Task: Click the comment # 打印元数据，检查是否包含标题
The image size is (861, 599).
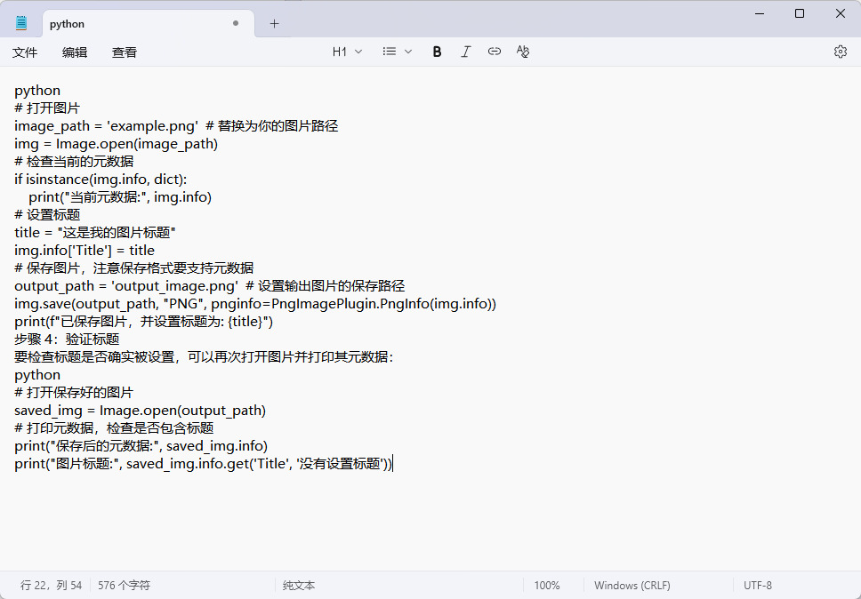Action: point(114,427)
